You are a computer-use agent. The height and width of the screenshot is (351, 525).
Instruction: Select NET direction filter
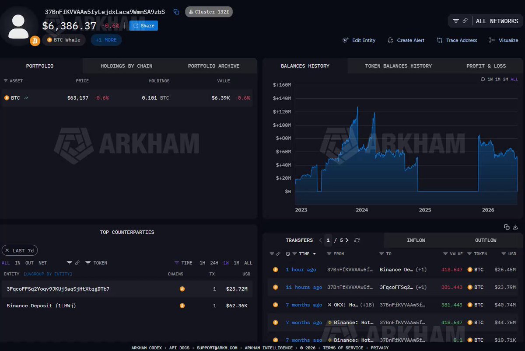42,263
